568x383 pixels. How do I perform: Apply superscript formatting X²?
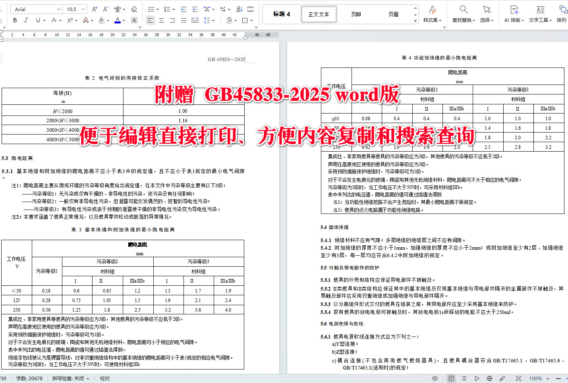[70, 20]
